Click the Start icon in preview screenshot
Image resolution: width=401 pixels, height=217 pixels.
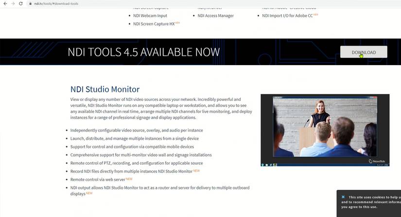[x=262, y=165]
